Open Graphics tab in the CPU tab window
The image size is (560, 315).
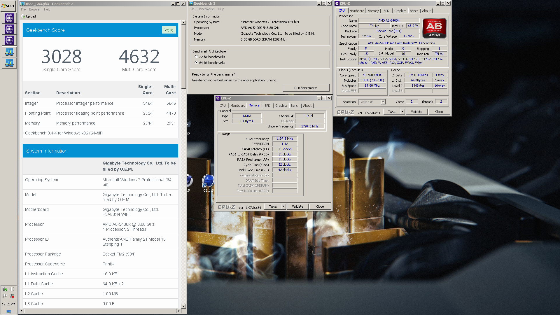tap(400, 11)
